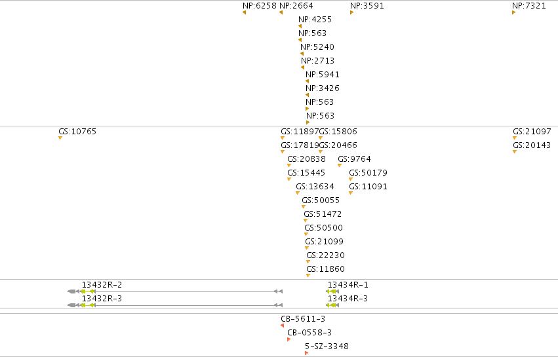Image resolution: width=558 pixels, height=357 pixels.
Task: Select the GS:51472 insertion marker
Action: (x=306, y=221)
